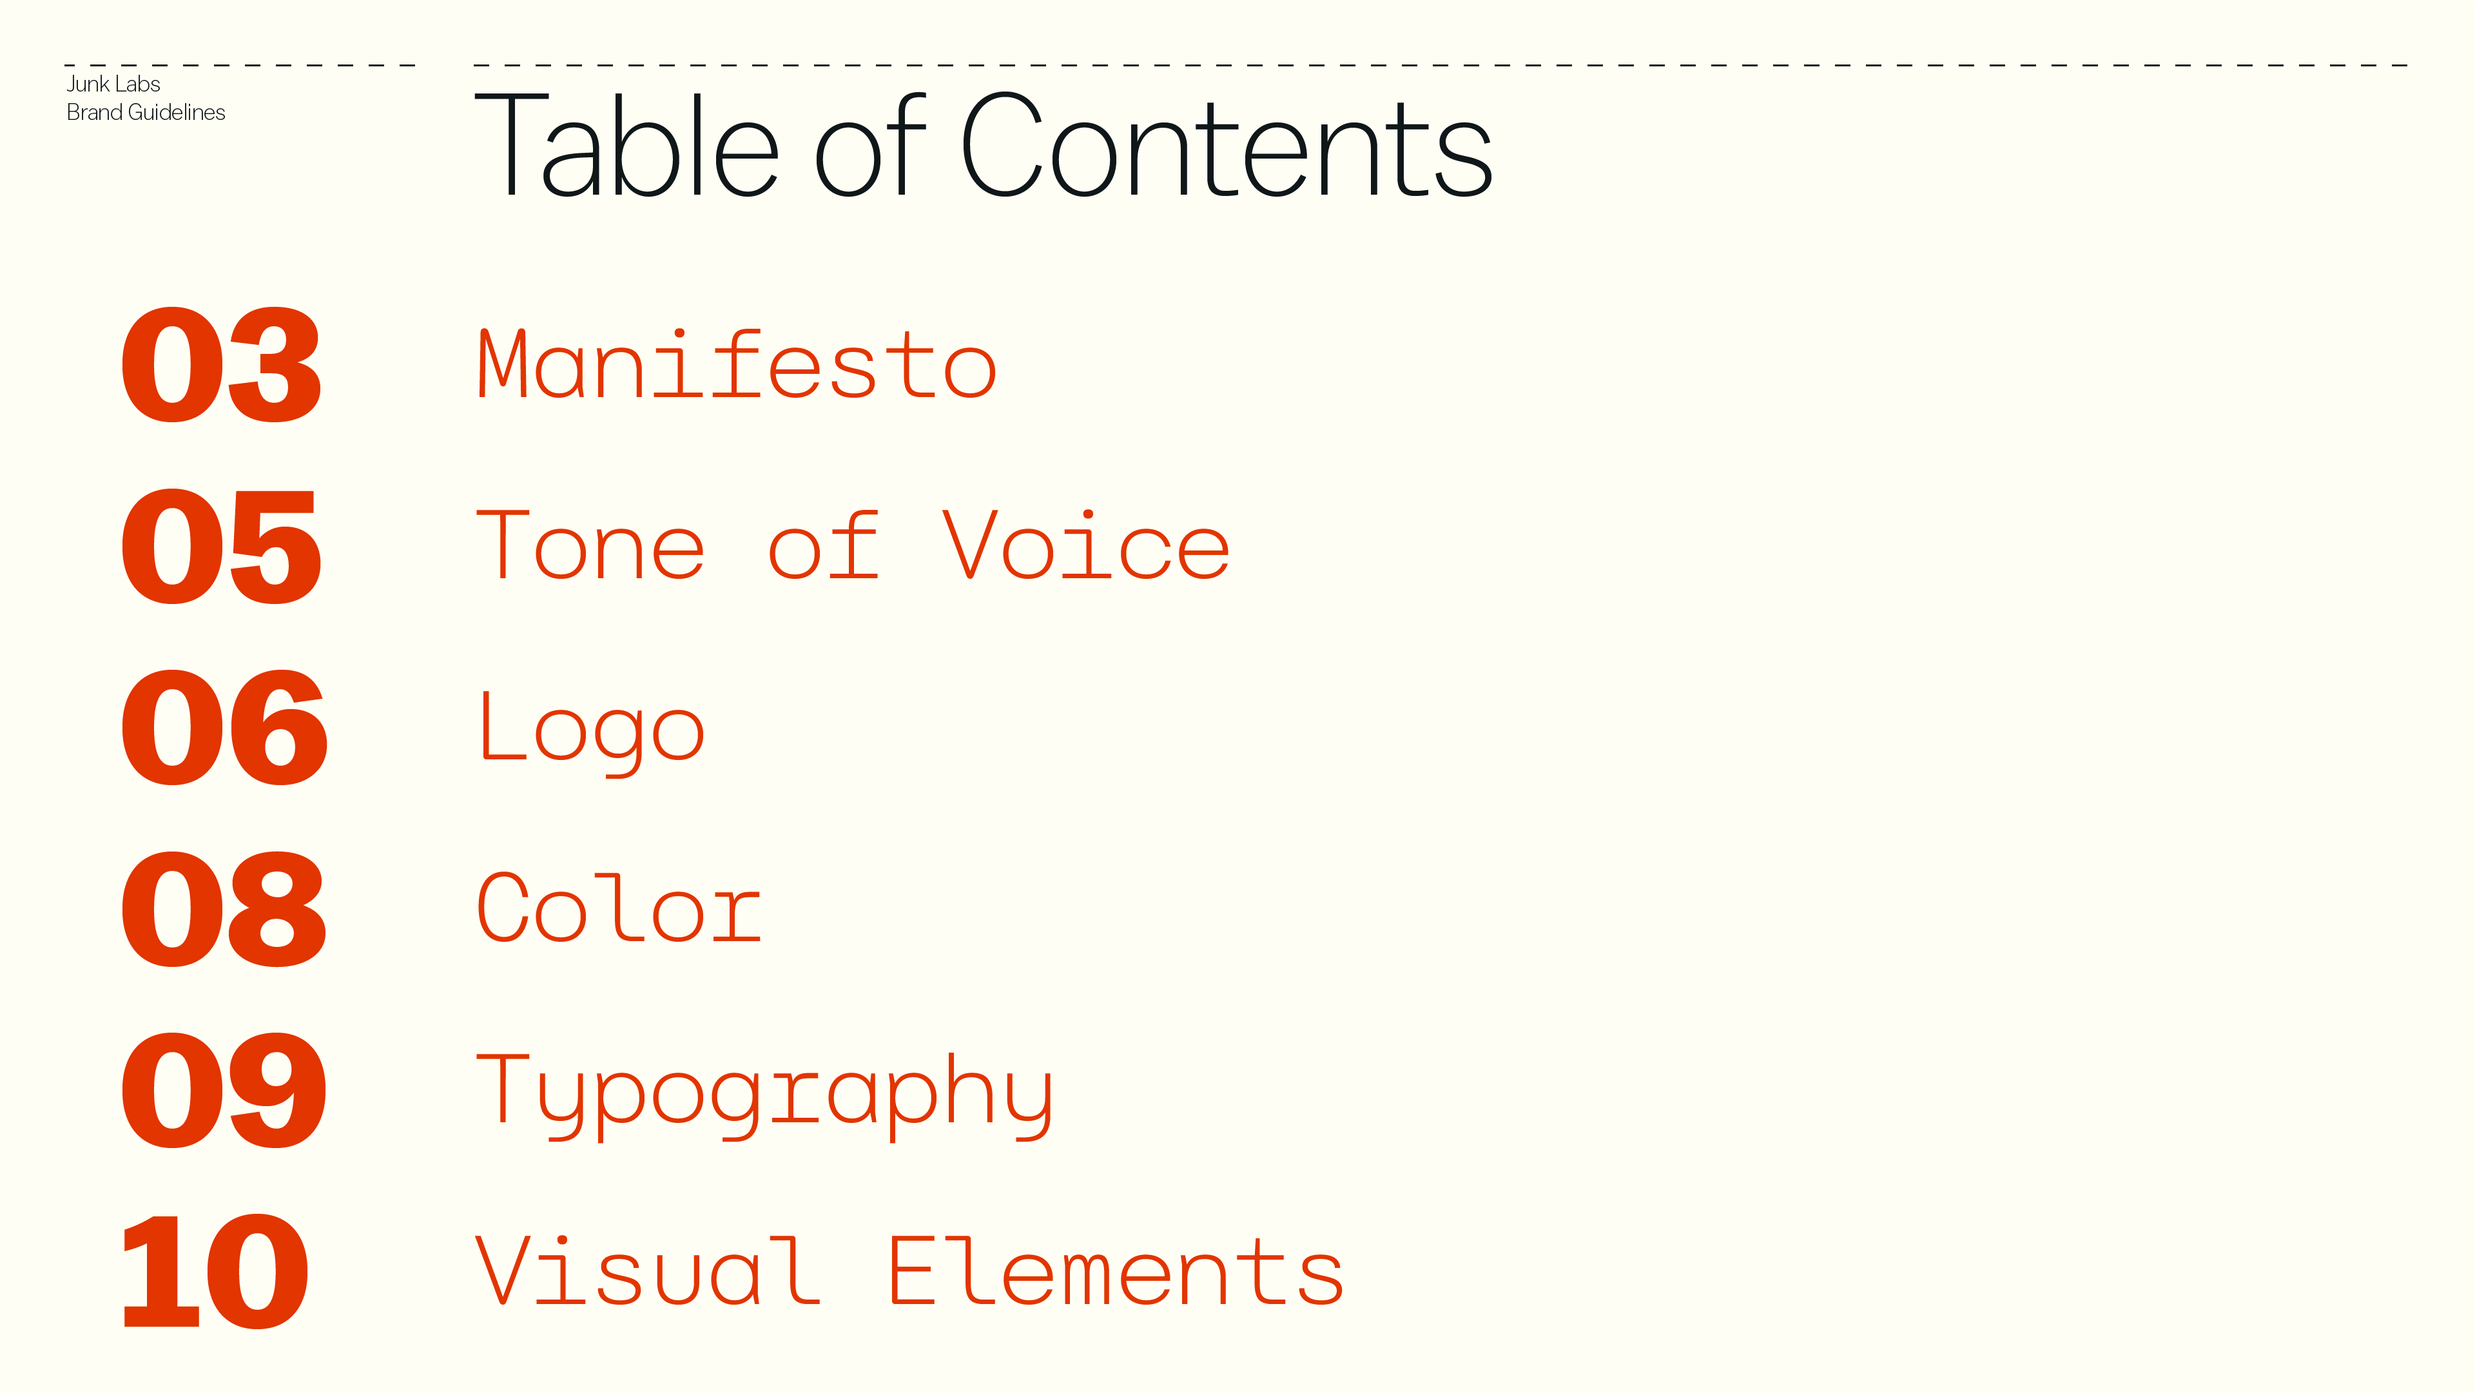Click the Table of Contents heading

coord(984,145)
